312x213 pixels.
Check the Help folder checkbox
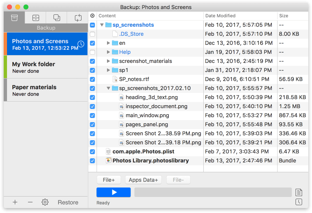point(92,52)
